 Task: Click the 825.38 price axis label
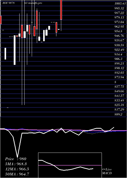[119, 105]
